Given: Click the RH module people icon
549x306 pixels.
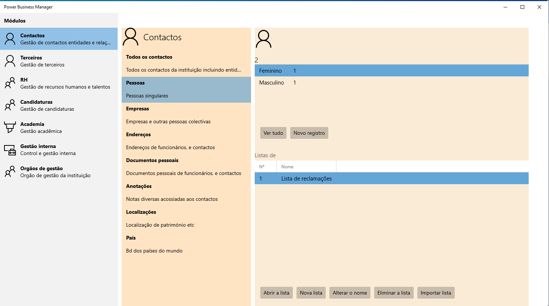Looking at the screenshot, I should [10, 83].
